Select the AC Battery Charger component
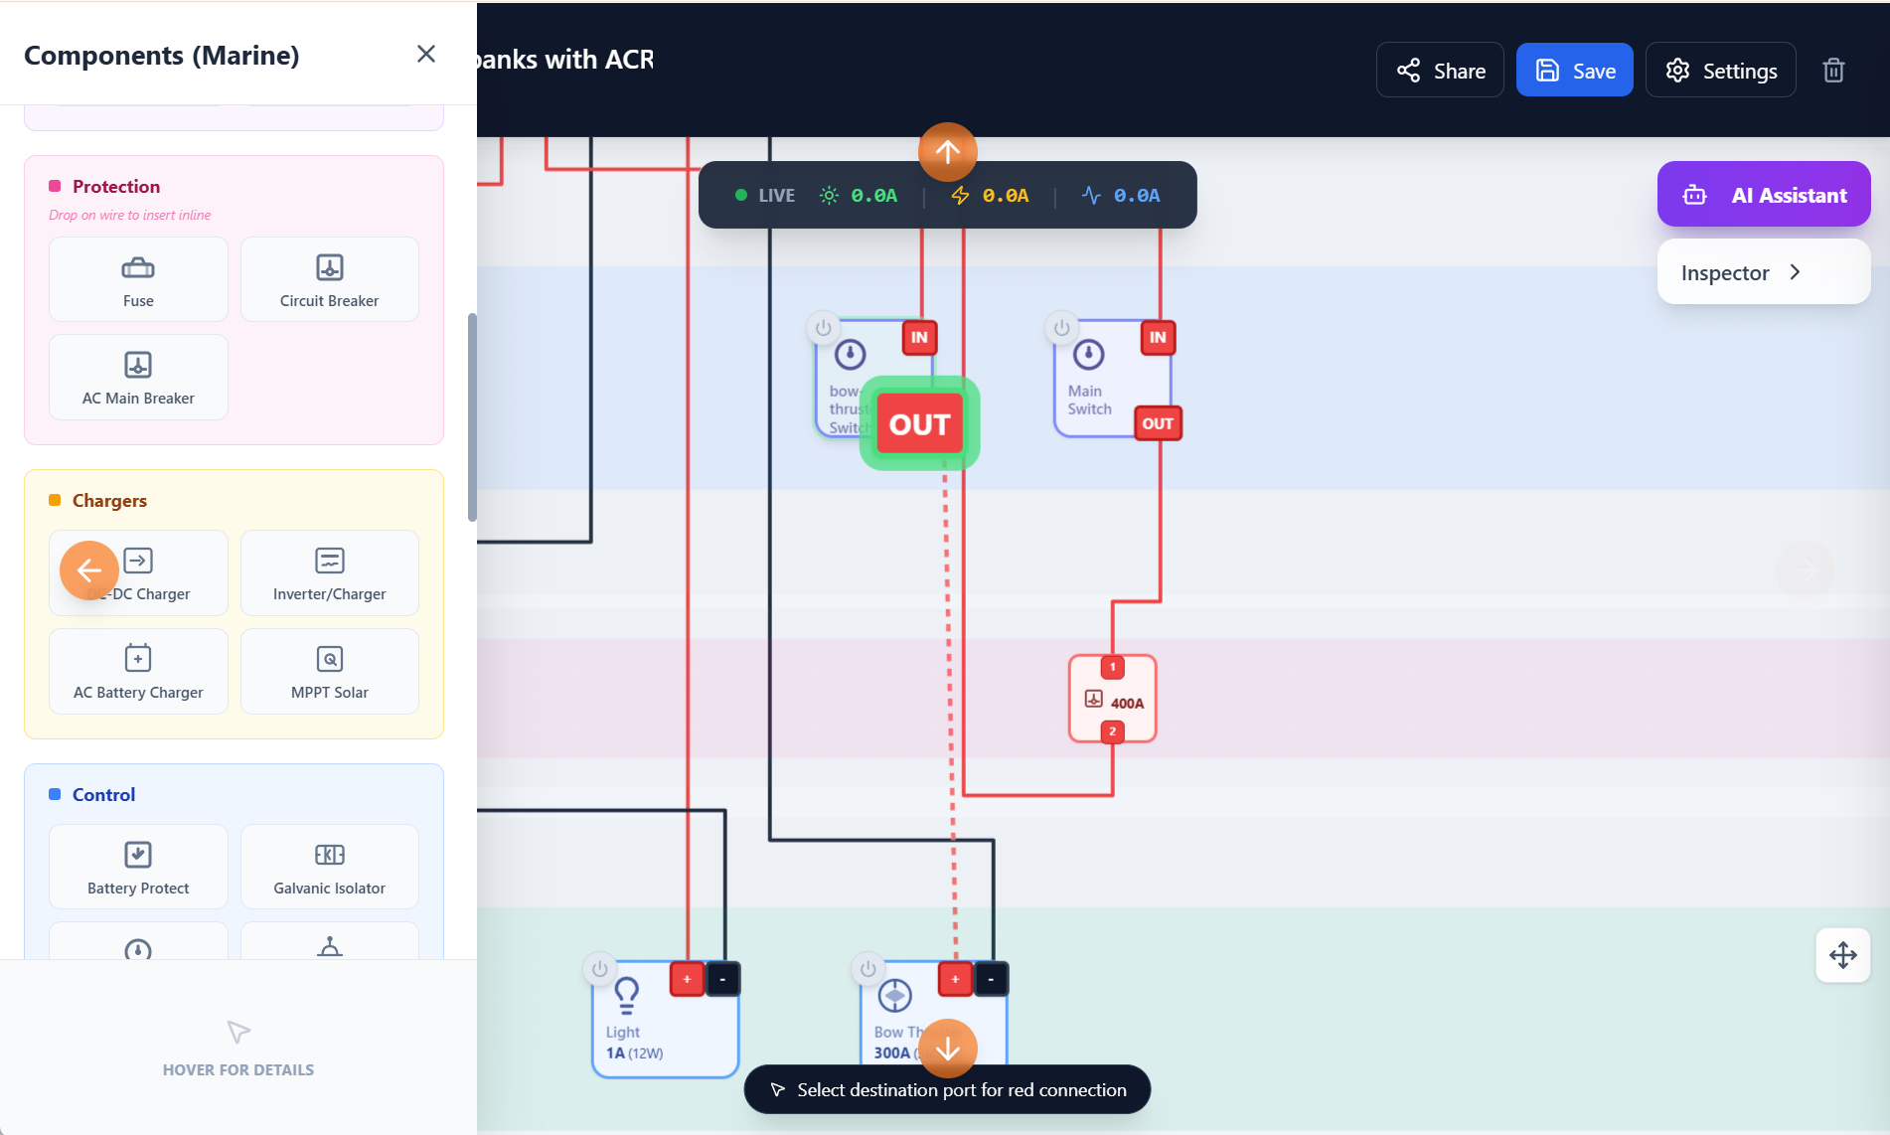 [x=138, y=671]
